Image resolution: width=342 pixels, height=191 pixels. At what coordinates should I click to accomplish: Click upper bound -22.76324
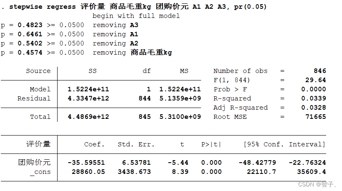coord(307,163)
